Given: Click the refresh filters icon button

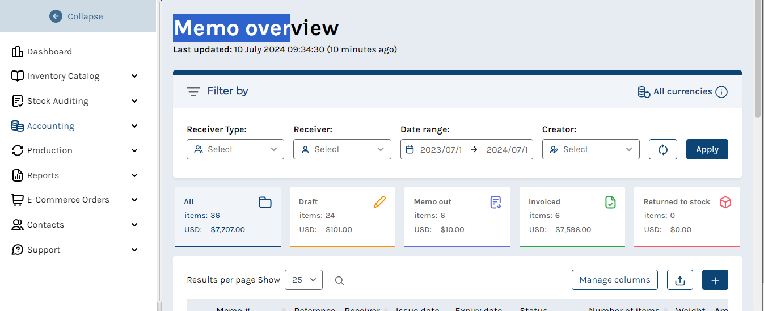Looking at the screenshot, I should 663,149.
